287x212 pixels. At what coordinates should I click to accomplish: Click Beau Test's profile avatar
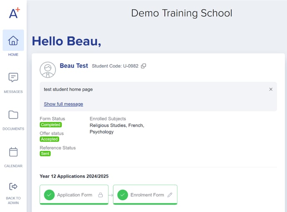point(48,70)
